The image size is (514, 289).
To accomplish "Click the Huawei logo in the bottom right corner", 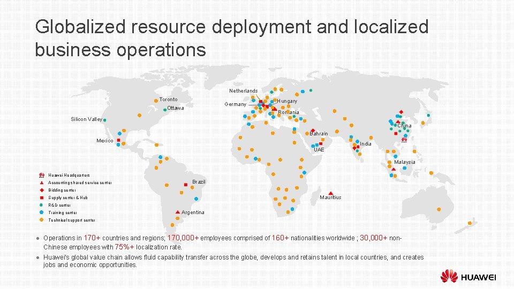I will pyautogui.click(x=468, y=276).
